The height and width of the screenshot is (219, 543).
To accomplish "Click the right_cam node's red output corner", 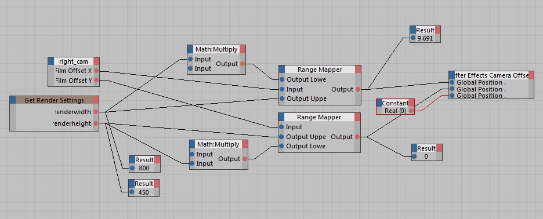I will click(x=96, y=61).
